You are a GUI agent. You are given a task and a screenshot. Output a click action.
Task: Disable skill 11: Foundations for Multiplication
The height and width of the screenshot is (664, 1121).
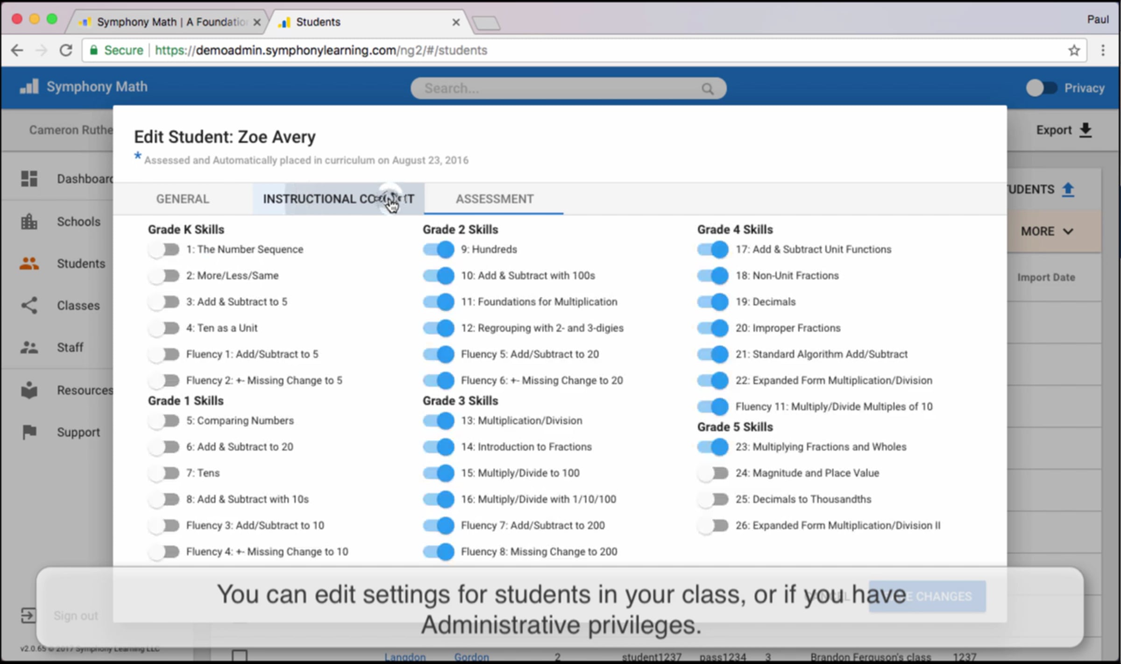pos(439,302)
